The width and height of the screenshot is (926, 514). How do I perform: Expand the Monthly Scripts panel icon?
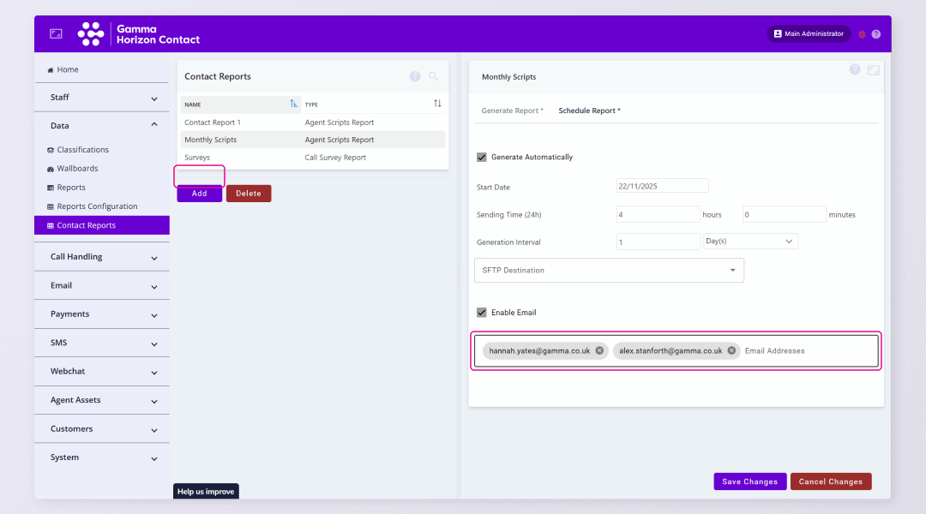tap(874, 70)
